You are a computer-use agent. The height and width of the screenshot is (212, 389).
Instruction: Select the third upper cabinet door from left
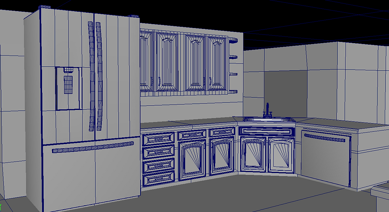click(x=195, y=63)
